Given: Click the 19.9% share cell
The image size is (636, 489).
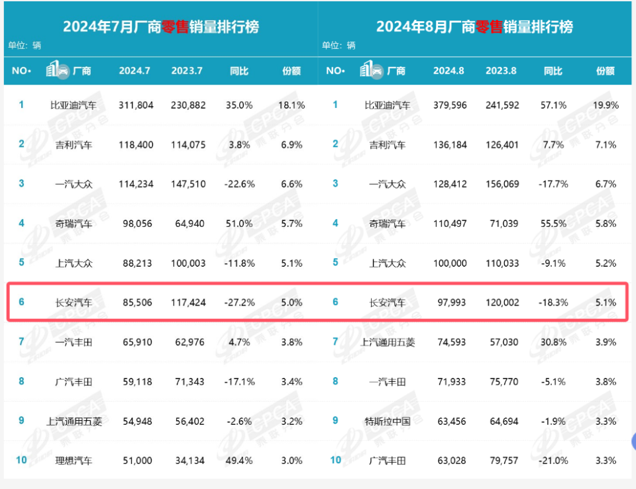Looking at the screenshot, I should click(x=606, y=105).
